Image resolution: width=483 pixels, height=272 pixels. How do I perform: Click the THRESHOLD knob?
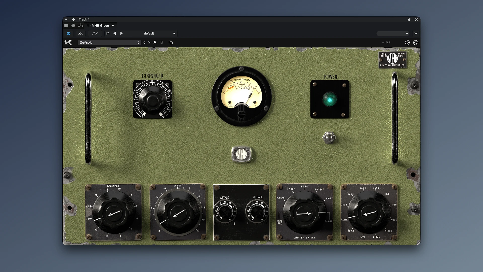[152, 99]
